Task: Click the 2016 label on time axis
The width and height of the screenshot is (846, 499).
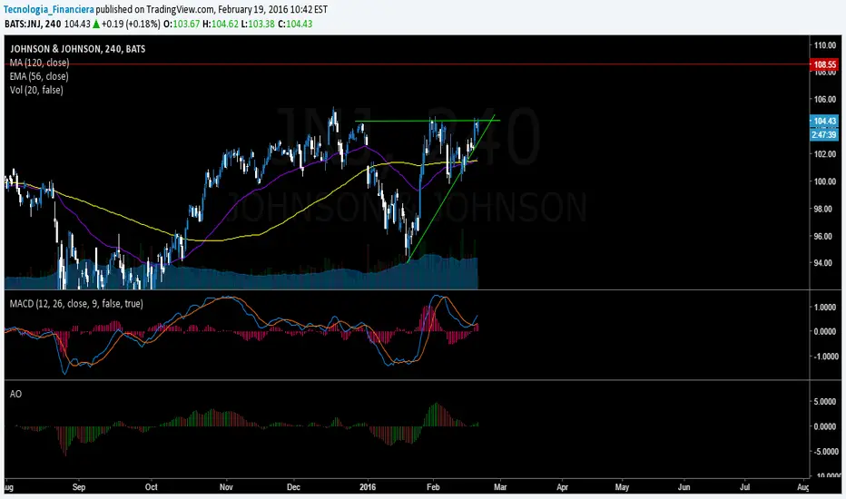Action: point(368,487)
